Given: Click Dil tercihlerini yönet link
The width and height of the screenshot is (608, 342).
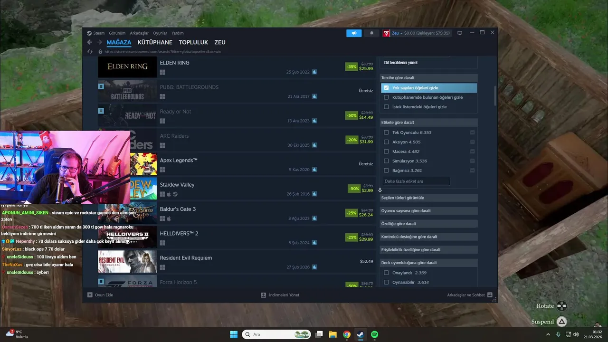Looking at the screenshot, I should (x=401, y=63).
